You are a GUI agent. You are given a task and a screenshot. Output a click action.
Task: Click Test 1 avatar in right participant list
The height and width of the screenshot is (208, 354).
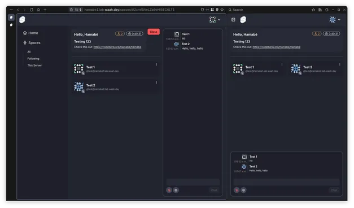[238, 68]
